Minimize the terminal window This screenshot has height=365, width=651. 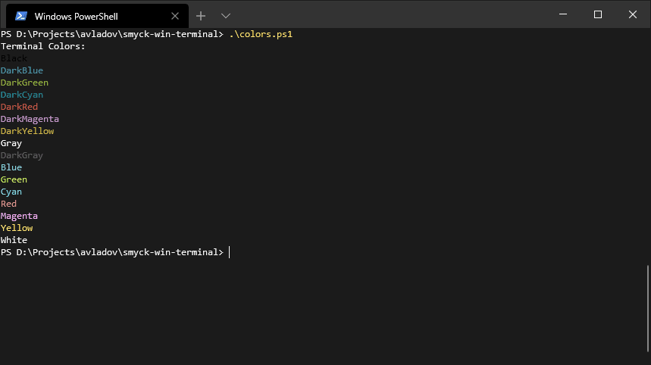tap(563, 14)
